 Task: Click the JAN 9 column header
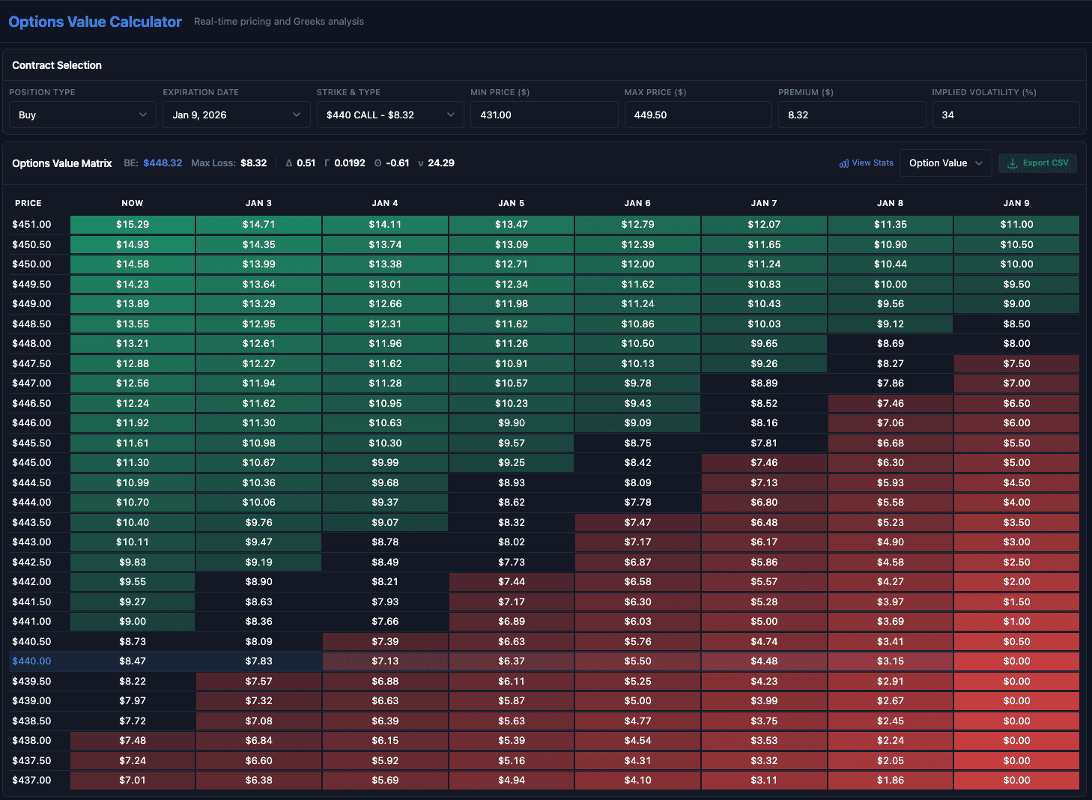point(1016,203)
